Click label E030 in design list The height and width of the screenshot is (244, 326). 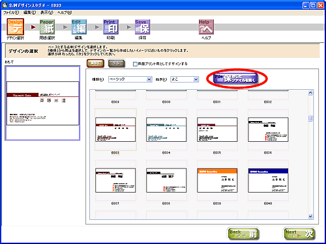pos(166,102)
